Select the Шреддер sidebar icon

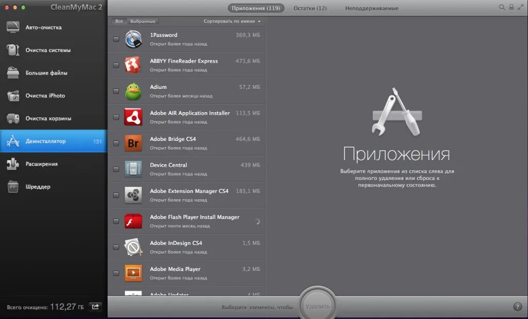pyautogui.click(x=13, y=187)
